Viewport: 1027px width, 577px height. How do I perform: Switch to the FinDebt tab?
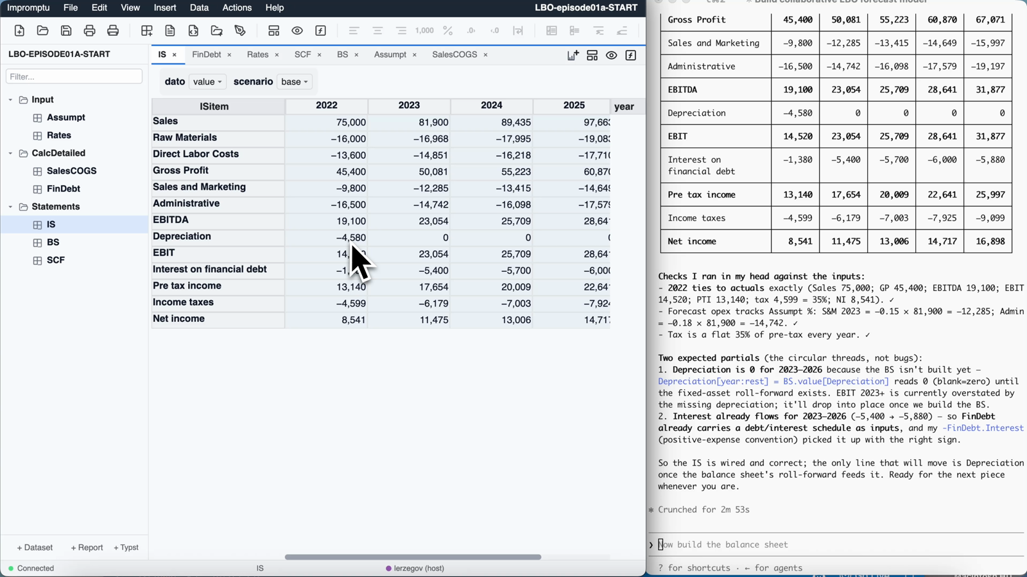pyautogui.click(x=206, y=54)
